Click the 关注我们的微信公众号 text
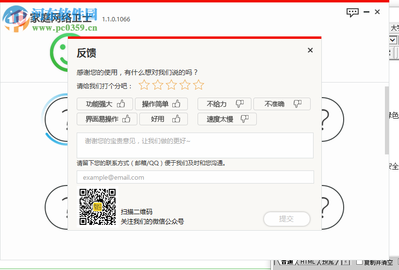The image size is (399, 270). coord(152,221)
